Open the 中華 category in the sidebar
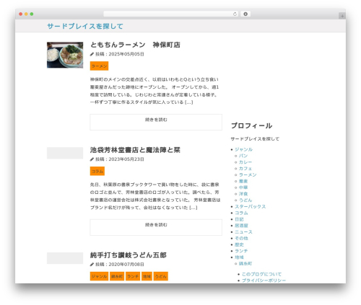 243,187
